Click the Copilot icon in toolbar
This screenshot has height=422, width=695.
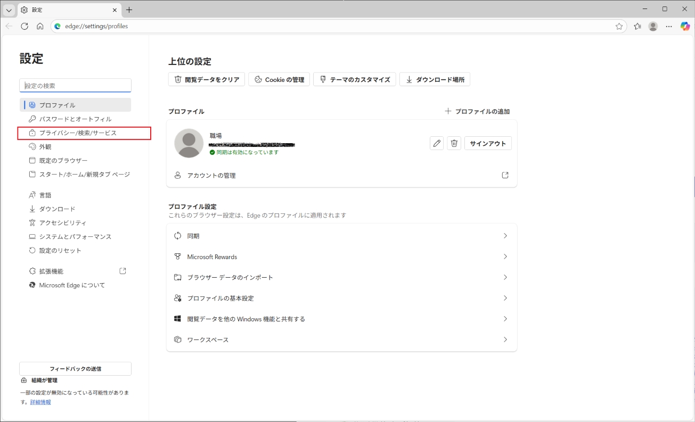pyautogui.click(x=685, y=26)
